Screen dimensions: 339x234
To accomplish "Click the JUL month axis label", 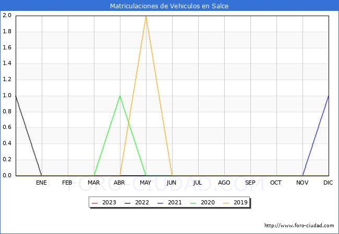I will tap(198, 183).
